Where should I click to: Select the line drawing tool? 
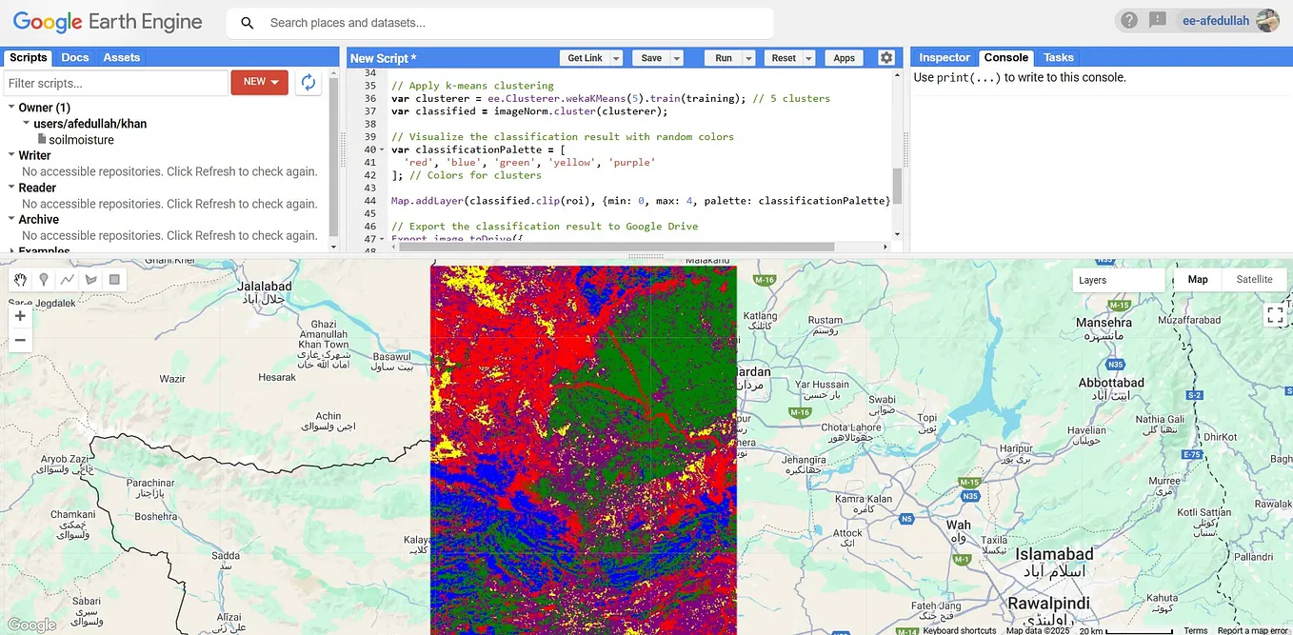coord(66,280)
